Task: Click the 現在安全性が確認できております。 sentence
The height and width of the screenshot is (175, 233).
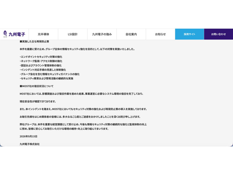Action: click(x=38, y=102)
